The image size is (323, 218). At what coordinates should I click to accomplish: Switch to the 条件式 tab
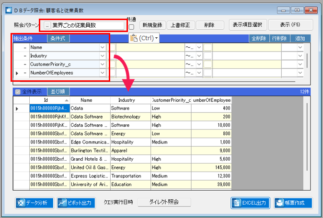click(58, 38)
